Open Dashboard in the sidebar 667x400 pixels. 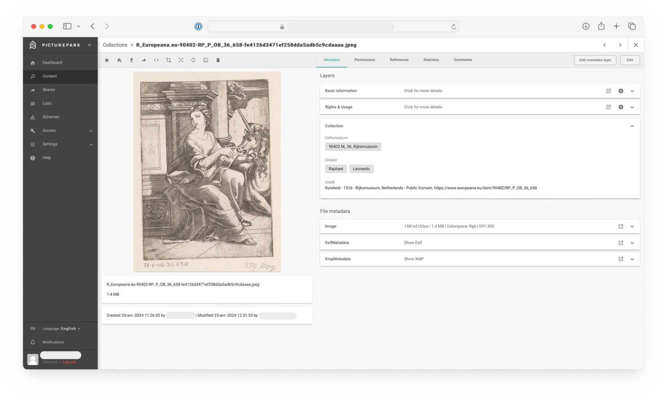(x=60, y=63)
